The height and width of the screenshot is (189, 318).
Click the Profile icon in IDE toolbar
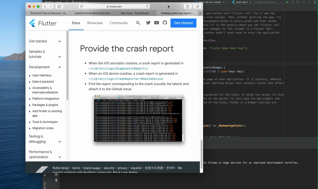point(304,2)
